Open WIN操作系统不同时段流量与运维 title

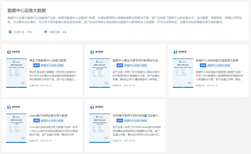click(136, 115)
